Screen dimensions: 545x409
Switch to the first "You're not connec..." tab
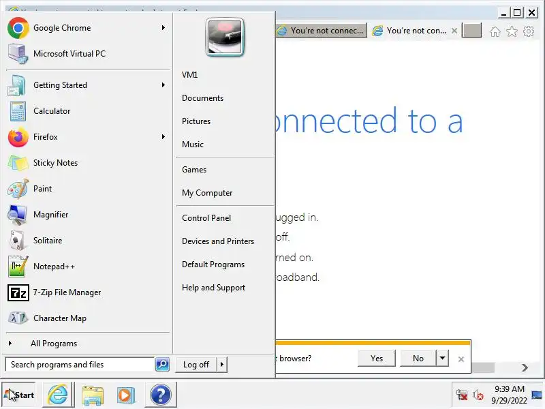click(322, 31)
